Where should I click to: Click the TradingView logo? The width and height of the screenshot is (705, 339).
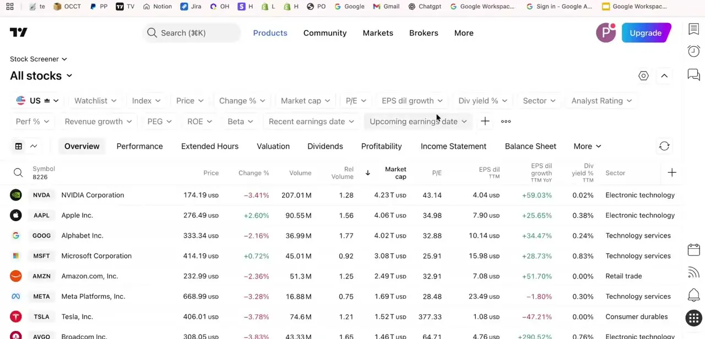click(18, 33)
